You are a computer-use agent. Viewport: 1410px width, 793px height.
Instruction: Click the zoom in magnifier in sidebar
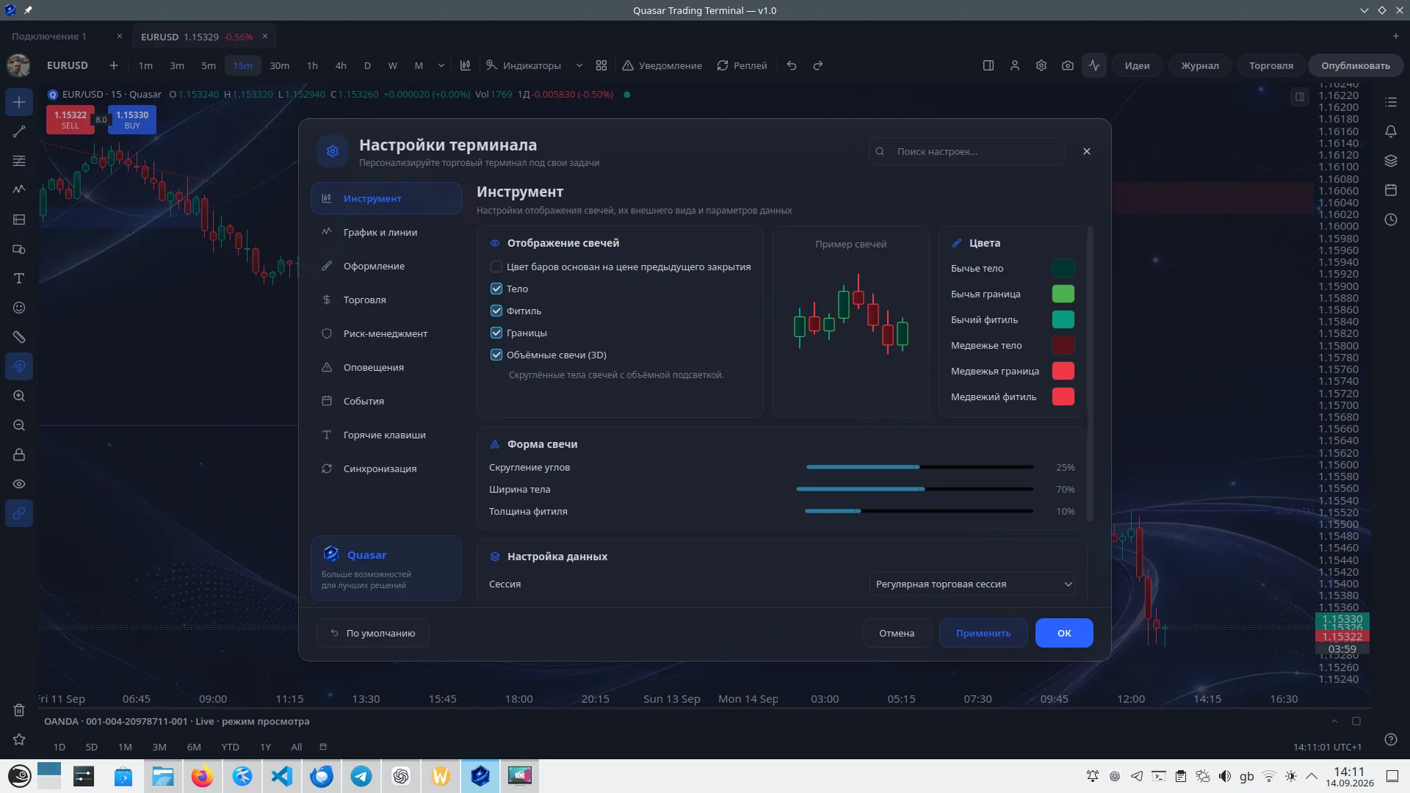[x=19, y=396]
